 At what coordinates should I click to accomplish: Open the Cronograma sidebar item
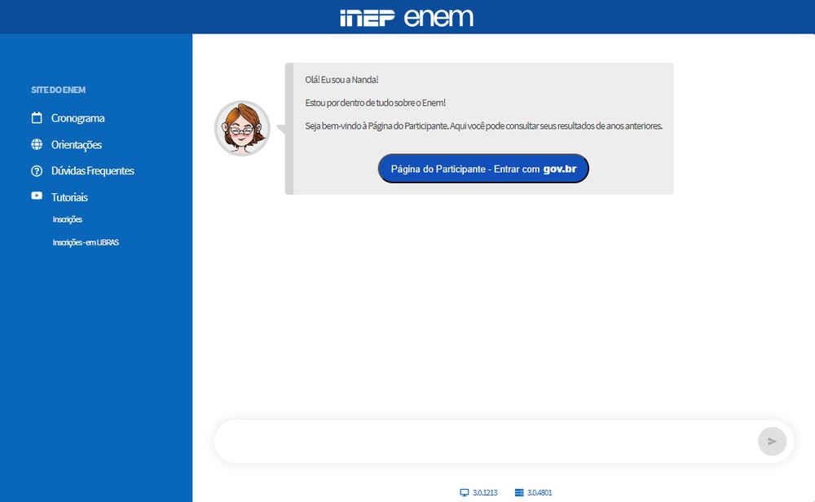click(77, 118)
